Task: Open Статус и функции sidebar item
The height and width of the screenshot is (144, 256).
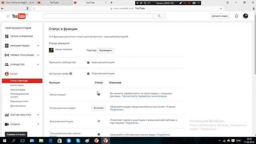Action: click(22, 81)
